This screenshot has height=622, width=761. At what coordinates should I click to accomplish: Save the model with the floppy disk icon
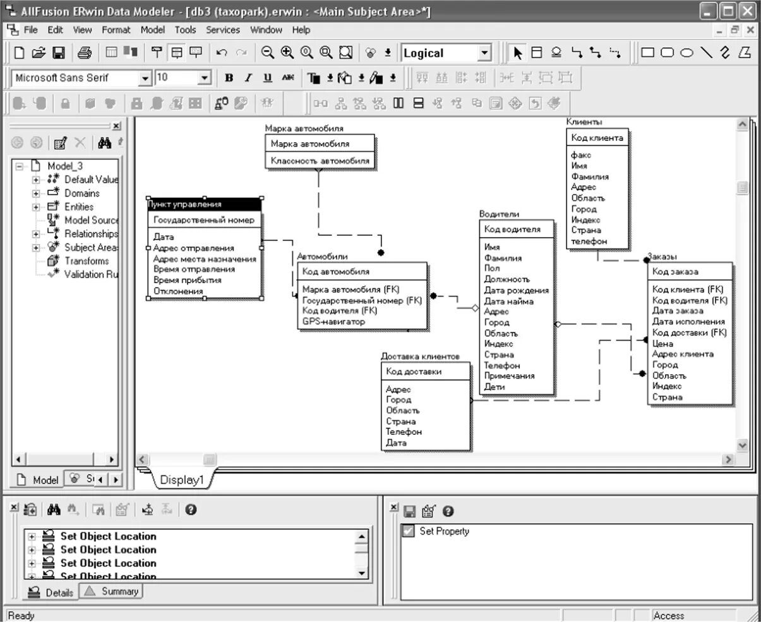tap(58, 53)
